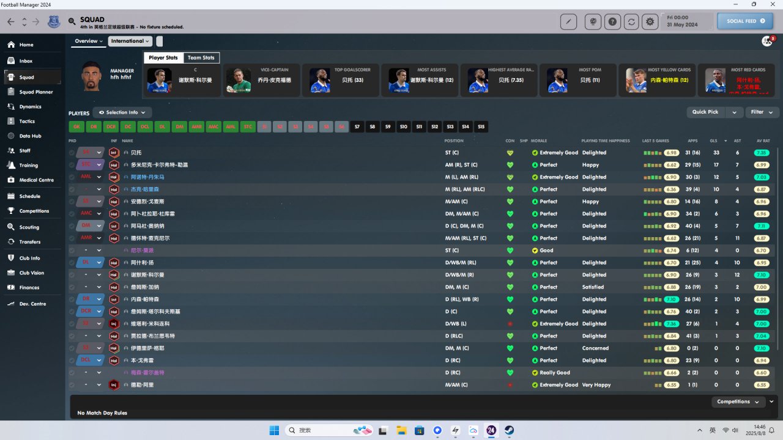Tick the selection circle for 贝托
This screenshot has height=440, width=783.
(72, 153)
